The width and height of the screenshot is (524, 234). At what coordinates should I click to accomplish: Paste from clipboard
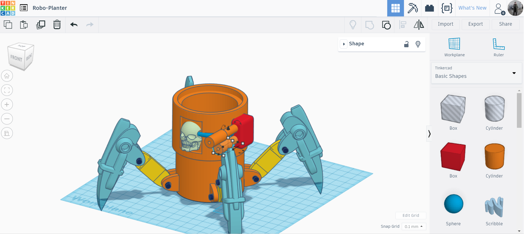[x=24, y=25]
